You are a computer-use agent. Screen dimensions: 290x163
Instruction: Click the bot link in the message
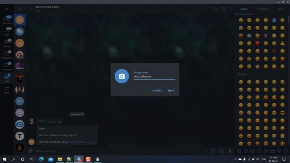click(x=76, y=142)
